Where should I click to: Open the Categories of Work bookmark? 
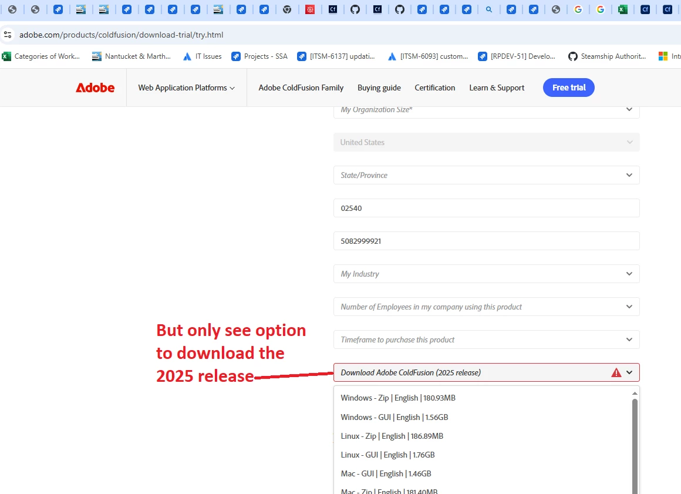click(41, 56)
